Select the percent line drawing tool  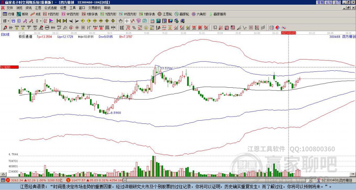pos(134,28)
